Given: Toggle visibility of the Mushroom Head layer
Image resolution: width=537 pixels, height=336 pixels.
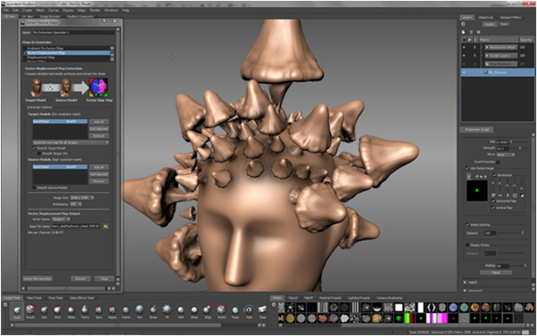Looking at the screenshot, I should point(464,47).
